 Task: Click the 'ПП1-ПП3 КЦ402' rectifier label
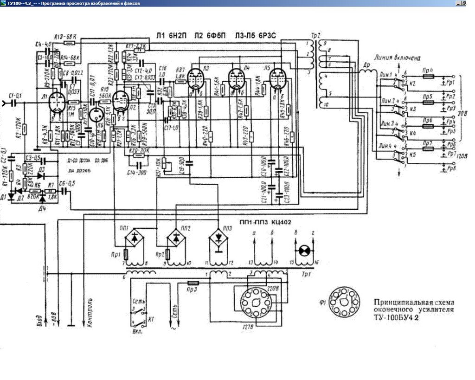(265, 222)
